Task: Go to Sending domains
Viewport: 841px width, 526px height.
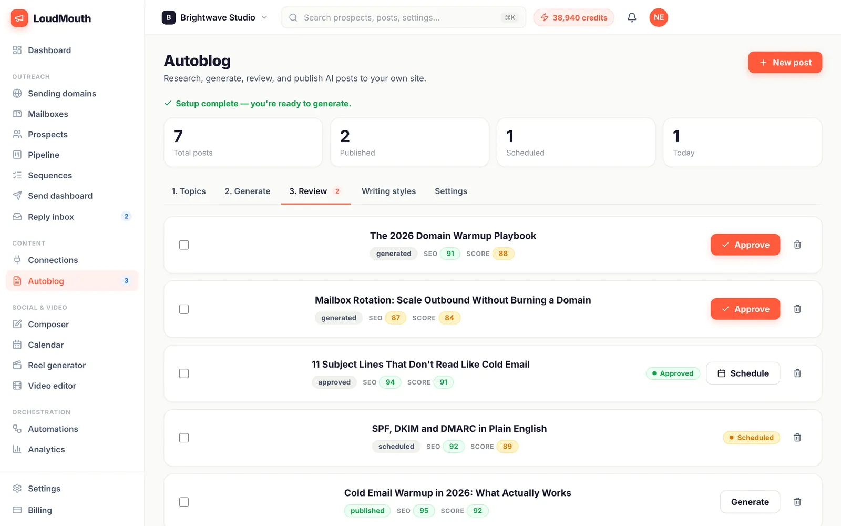Action: (x=72, y=93)
